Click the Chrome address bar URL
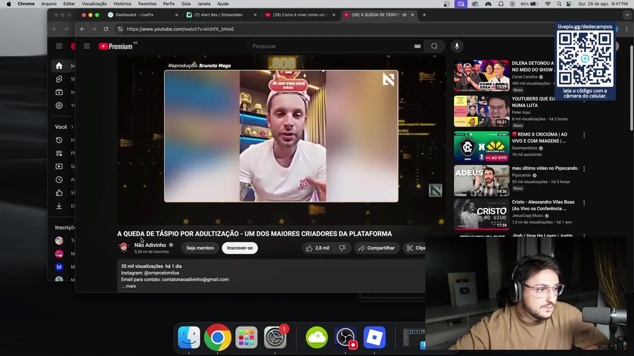634x356 pixels. 180,29
